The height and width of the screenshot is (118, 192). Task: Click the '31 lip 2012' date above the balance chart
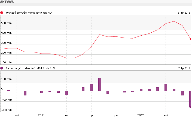coord(183,68)
